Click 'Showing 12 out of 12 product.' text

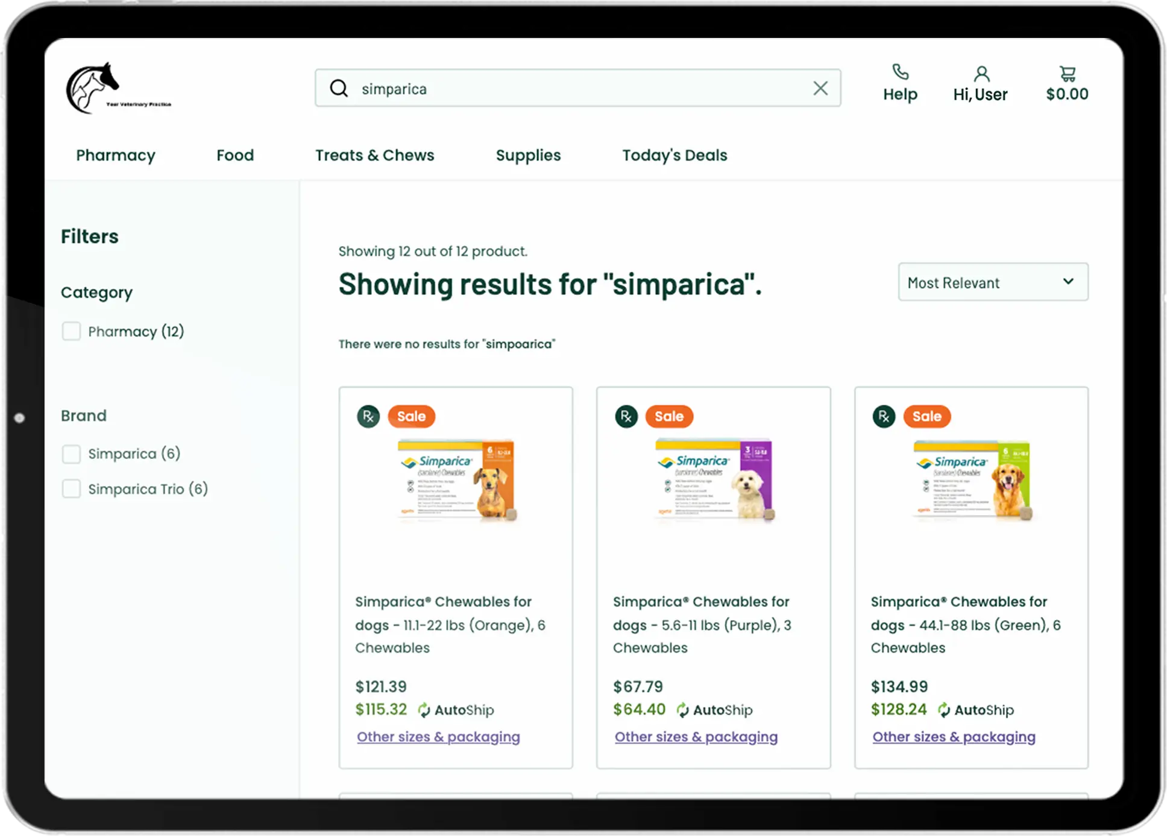click(x=433, y=251)
